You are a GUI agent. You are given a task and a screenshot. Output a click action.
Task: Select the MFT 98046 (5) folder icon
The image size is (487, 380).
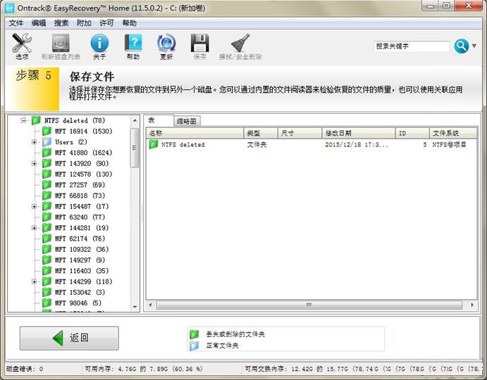click(47, 303)
